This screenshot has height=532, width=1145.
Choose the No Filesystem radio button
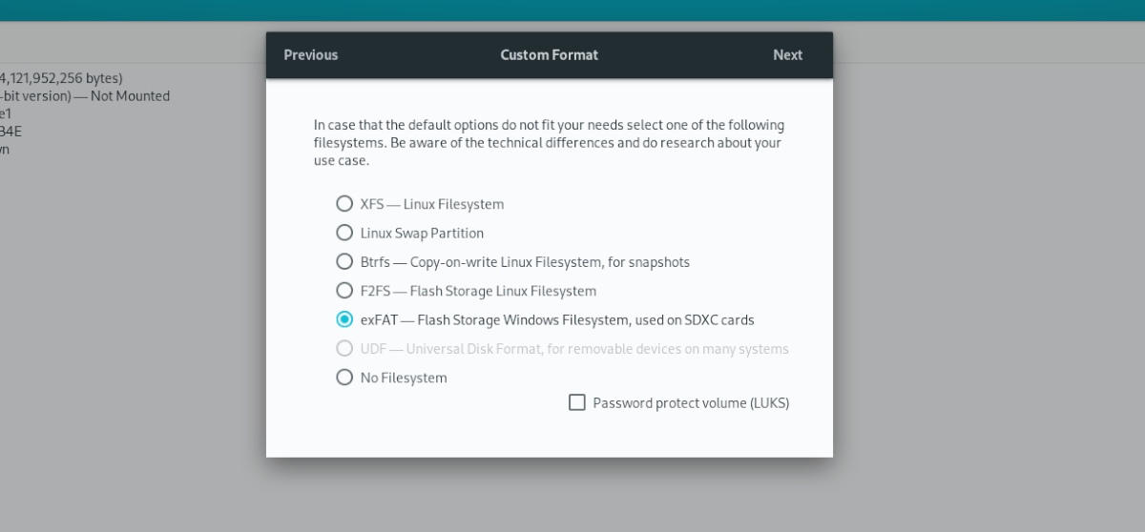pyautogui.click(x=344, y=378)
